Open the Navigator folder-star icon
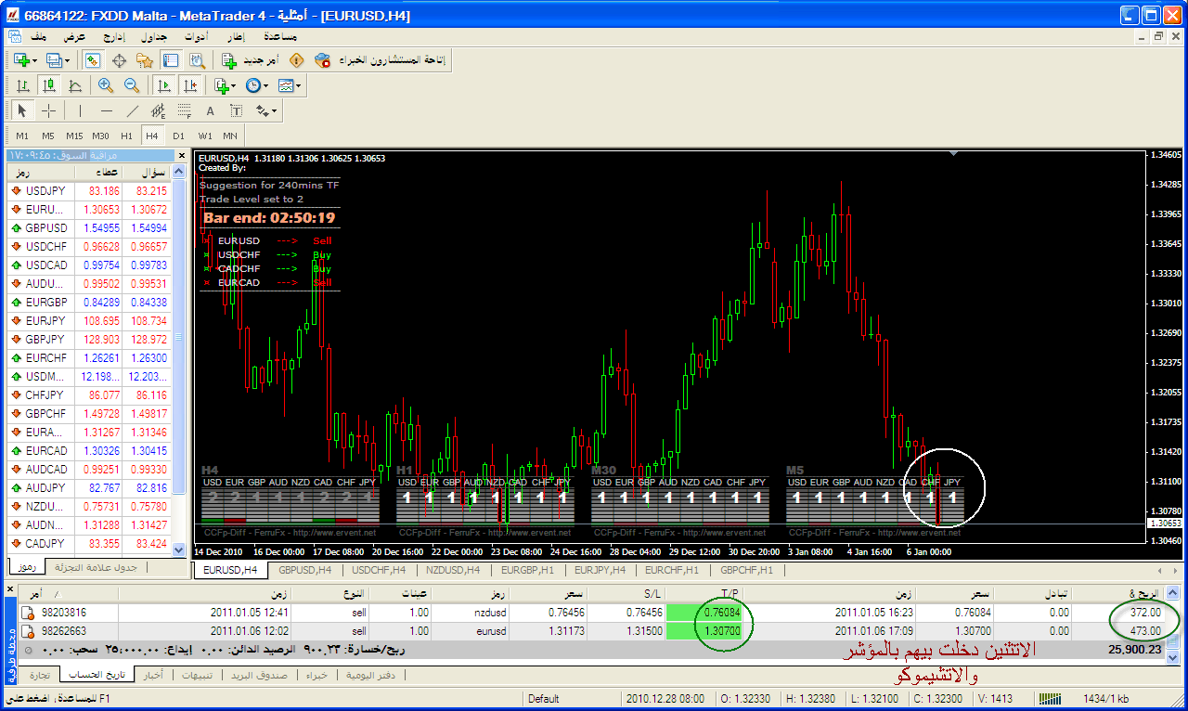This screenshot has height=711, width=1188. pos(144,60)
